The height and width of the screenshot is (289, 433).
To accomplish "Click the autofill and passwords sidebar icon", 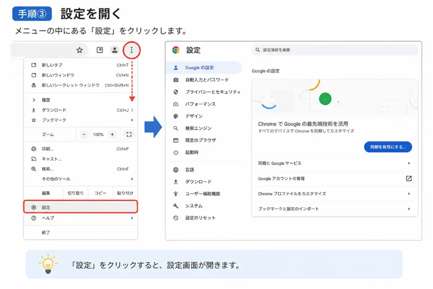I will click(175, 80).
